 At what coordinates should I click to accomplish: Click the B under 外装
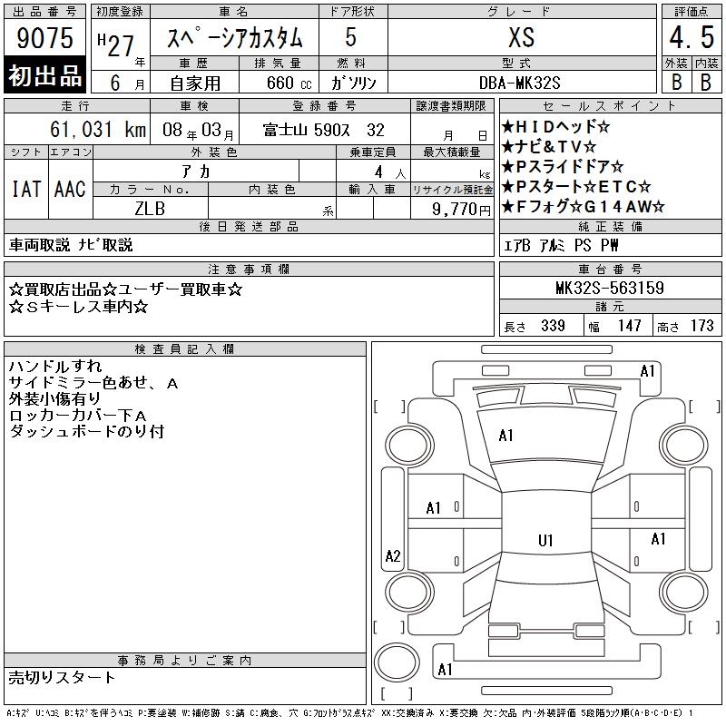coord(676,82)
